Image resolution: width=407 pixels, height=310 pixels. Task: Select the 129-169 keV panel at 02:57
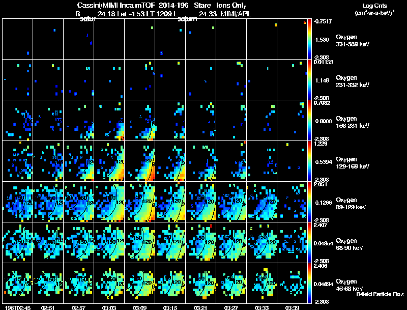click(x=79, y=161)
